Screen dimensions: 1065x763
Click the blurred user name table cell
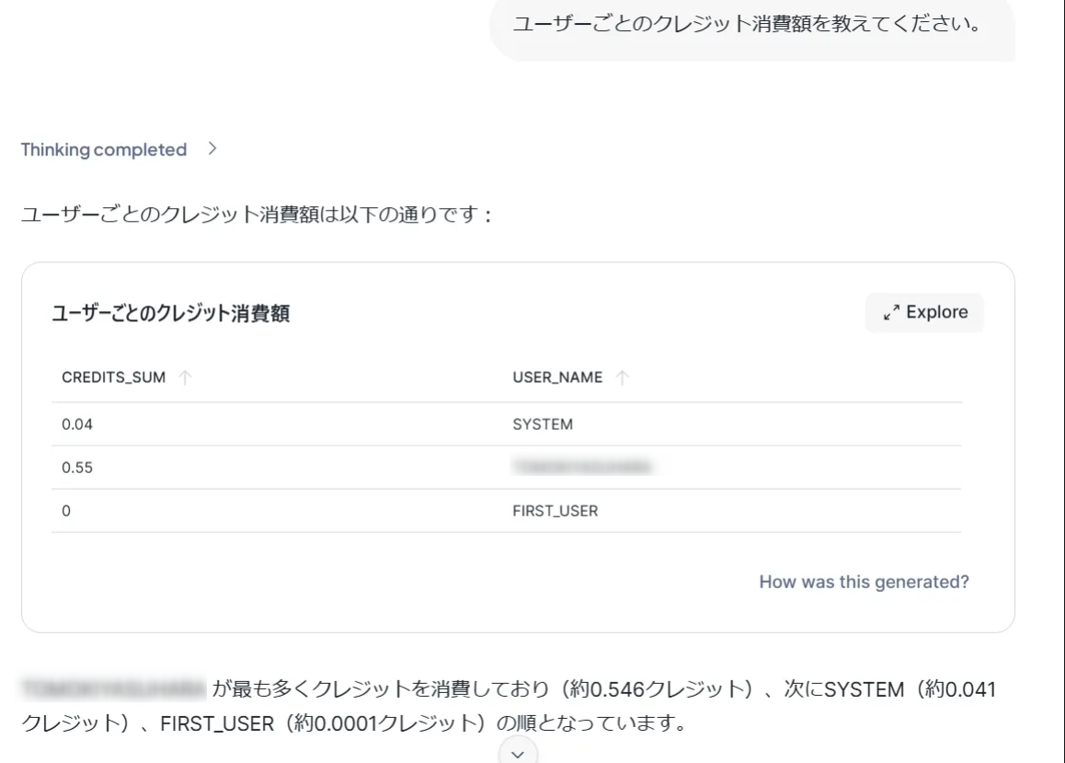(582, 468)
